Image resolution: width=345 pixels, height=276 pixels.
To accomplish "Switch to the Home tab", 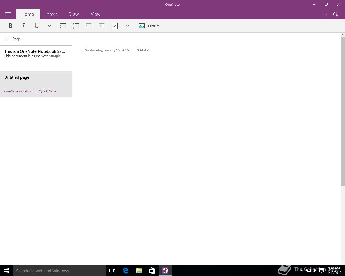I will 28,14.
